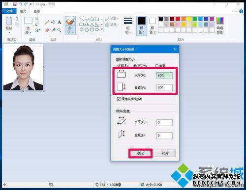Select the Pixels radio button
This screenshot has height=190, width=246.
[x=156, y=66]
